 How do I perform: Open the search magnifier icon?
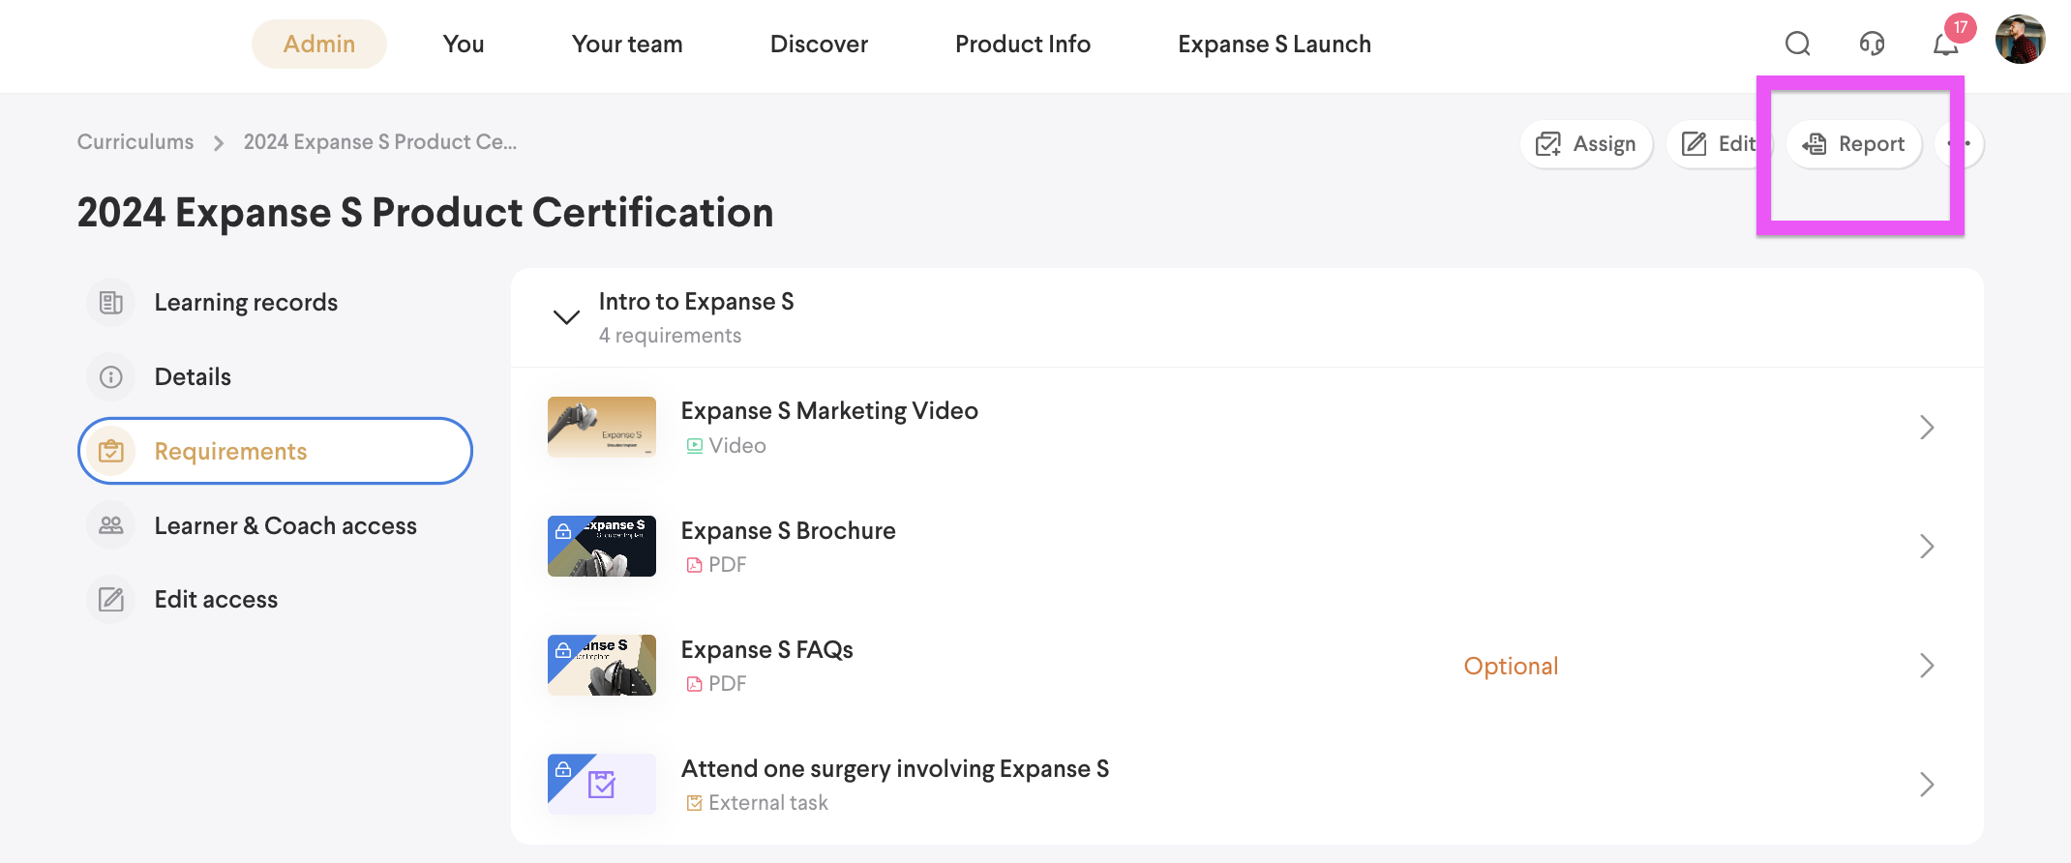tap(1797, 44)
